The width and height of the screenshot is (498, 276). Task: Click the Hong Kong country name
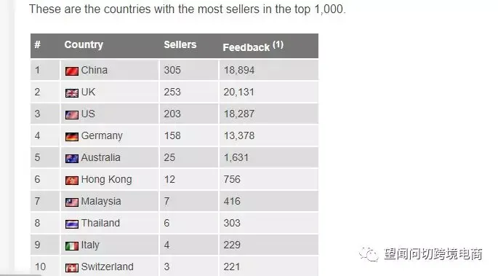[x=106, y=180]
